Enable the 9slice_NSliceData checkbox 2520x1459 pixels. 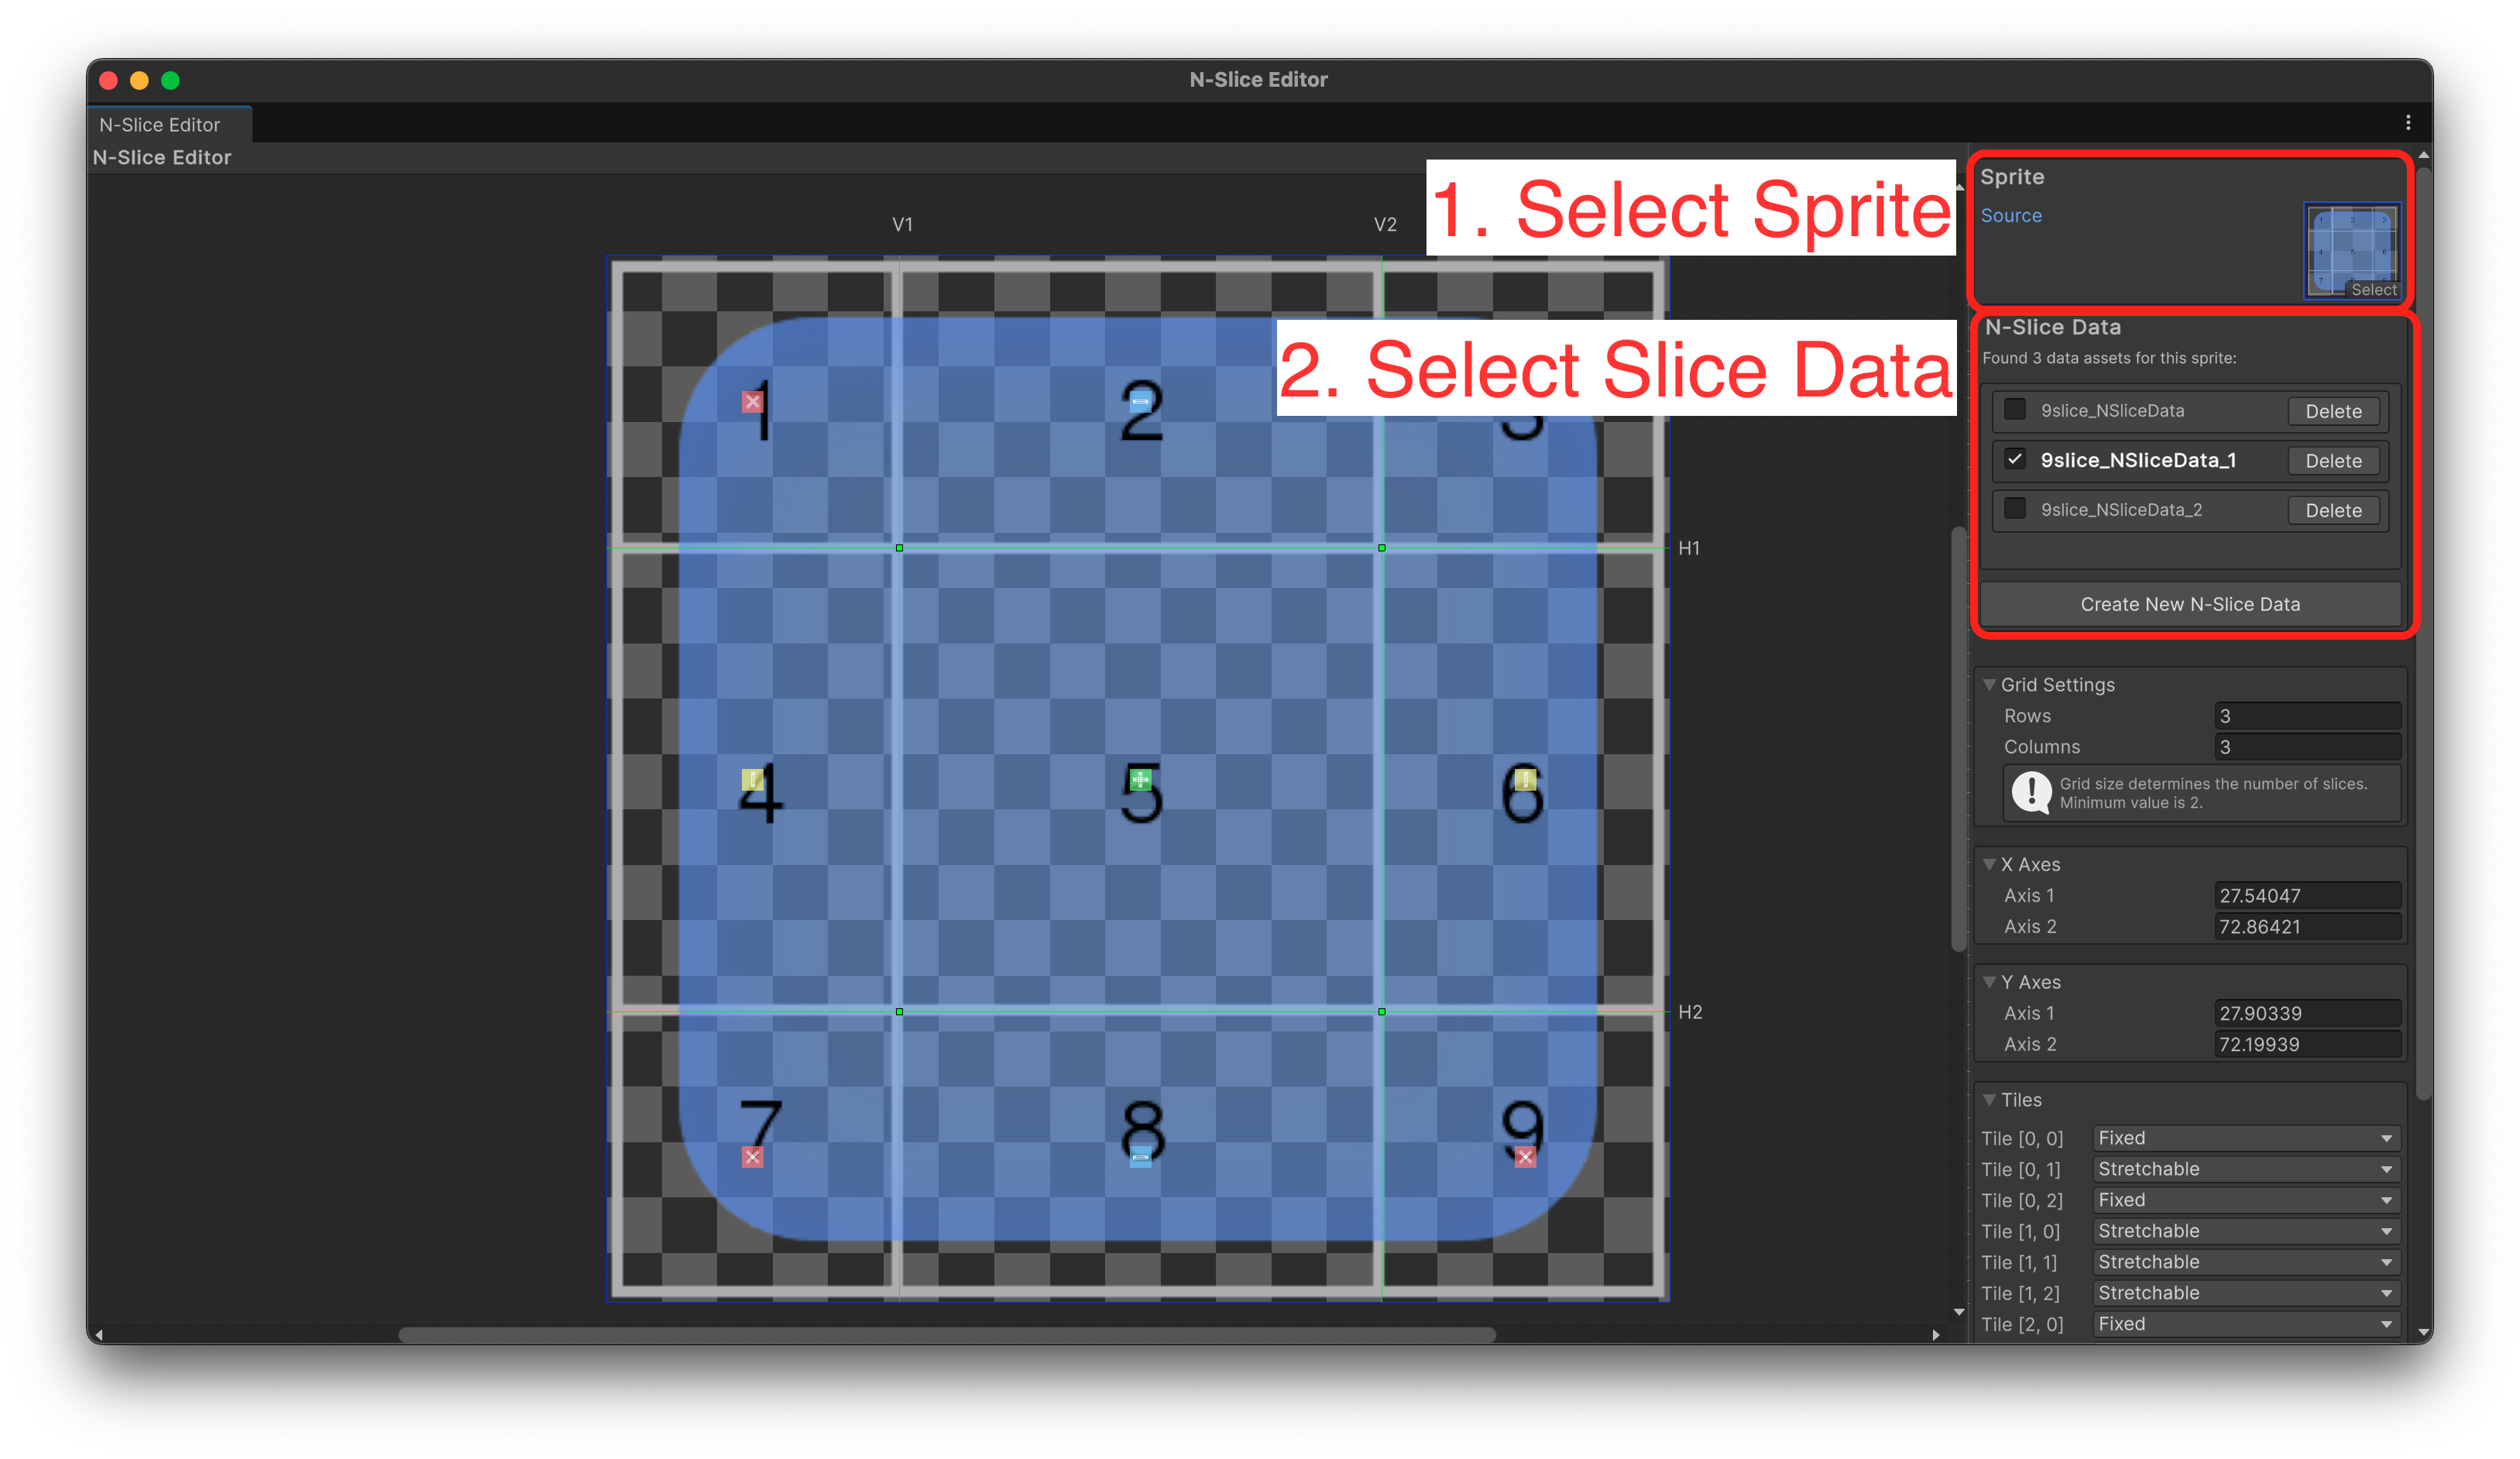click(x=2015, y=410)
